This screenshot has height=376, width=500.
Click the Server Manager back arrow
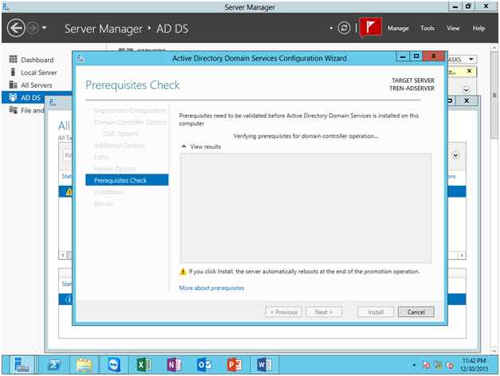[16, 28]
